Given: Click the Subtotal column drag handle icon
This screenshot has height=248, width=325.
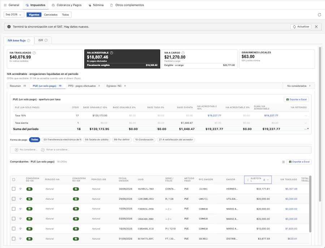Looking at the screenshot, I should tap(248, 180).
